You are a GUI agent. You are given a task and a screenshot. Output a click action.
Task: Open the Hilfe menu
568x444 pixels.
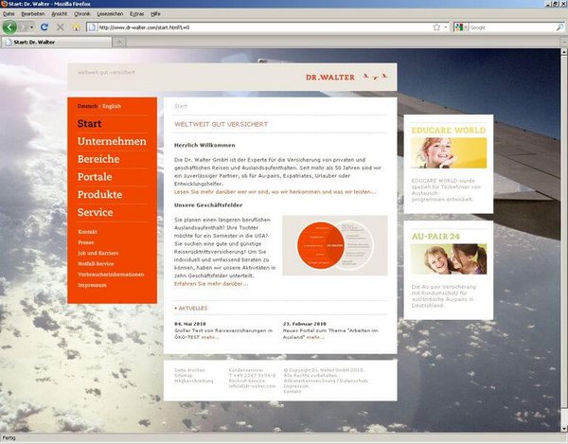click(155, 14)
